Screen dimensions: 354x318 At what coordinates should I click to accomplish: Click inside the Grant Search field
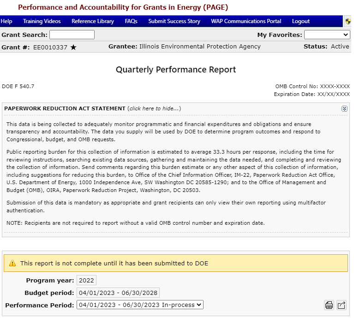(72, 35)
